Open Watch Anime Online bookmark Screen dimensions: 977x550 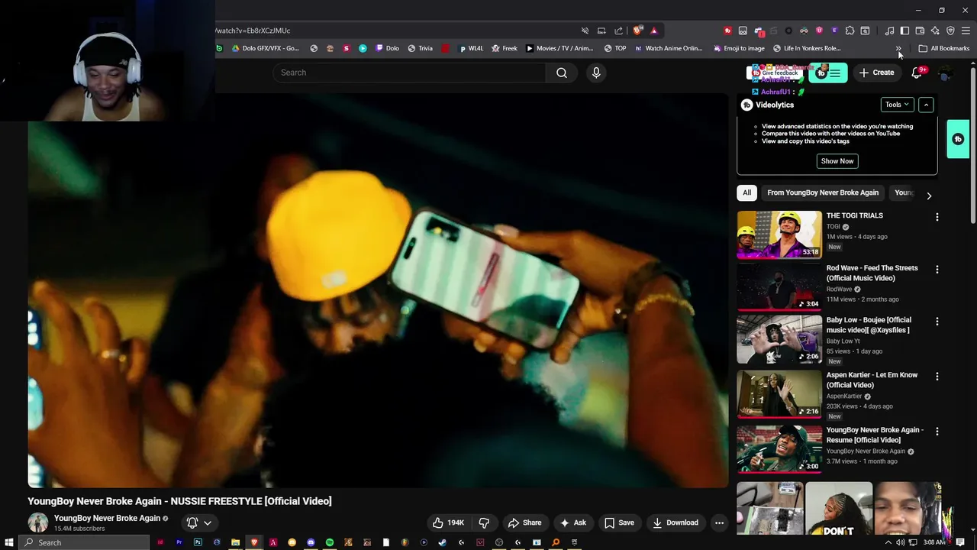[668, 48]
